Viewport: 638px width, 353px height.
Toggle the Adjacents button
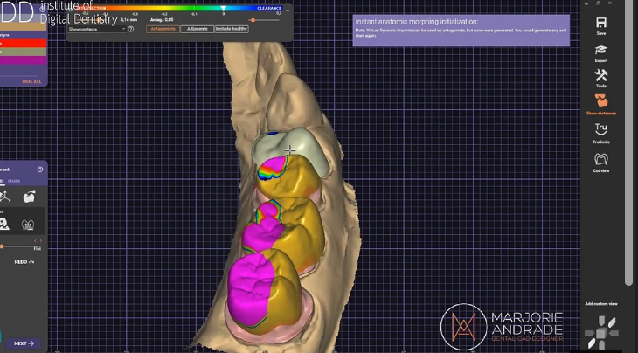click(x=197, y=29)
